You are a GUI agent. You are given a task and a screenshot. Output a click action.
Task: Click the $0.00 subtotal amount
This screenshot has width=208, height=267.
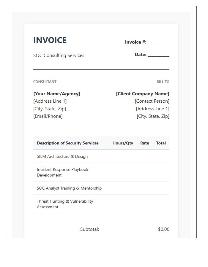pyautogui.click(x=164, y=229)
